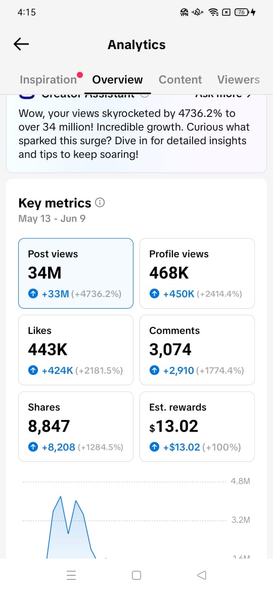Tap the Ask more link
Image resolution: width=273 pixels, height=592 pixels.
pyautogui.click(x=223, y=95)
